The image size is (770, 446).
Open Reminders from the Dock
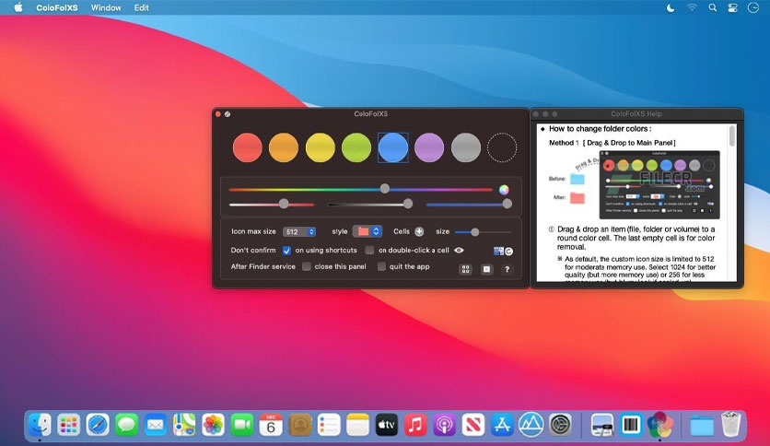(x=329, y=425)
